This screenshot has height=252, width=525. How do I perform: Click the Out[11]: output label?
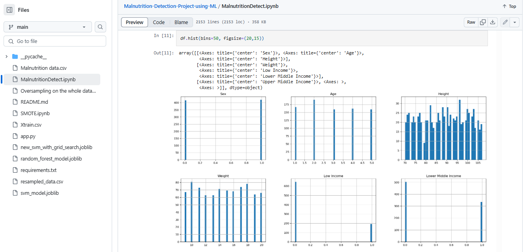[164, 53]
